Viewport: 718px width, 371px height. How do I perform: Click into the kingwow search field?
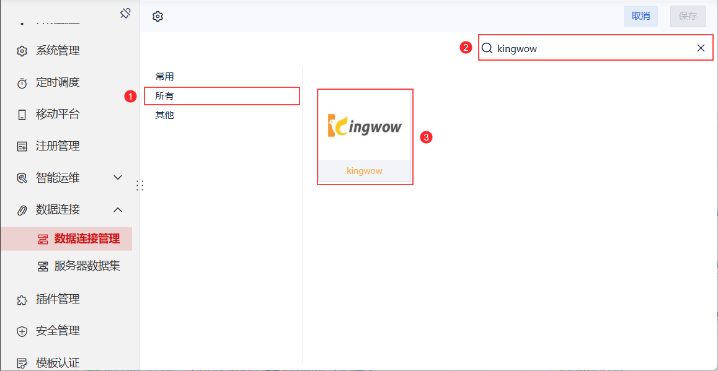coord(589,48)
